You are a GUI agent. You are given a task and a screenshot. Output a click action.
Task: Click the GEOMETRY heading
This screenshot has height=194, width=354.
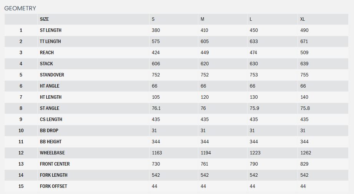20,8
